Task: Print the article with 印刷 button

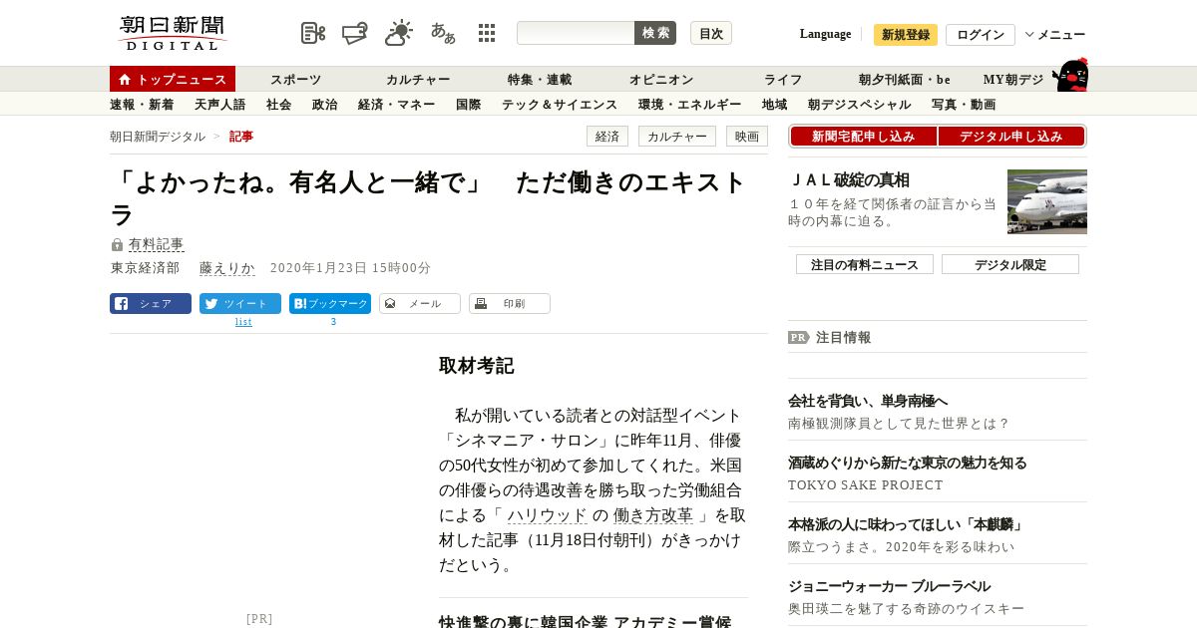Action: [x=510, y=304]
